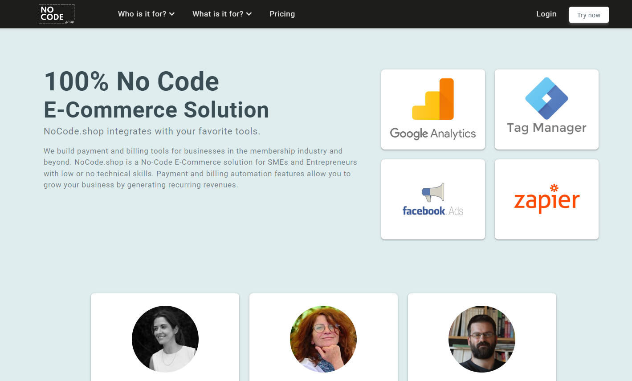Click the bearded man's testimonial photo

(x=481, y=339)
